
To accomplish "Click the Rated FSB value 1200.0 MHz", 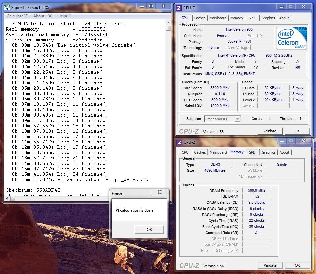I will 220,106.
